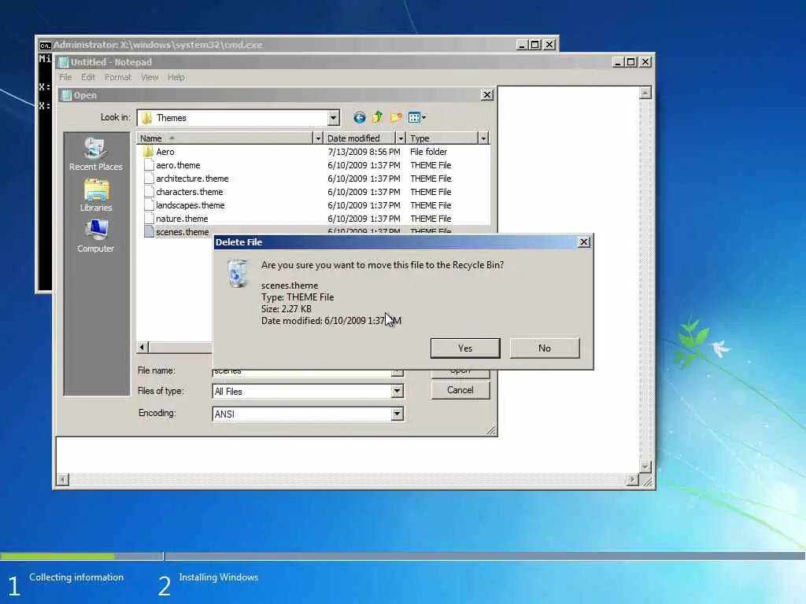This screenshot has width=806, height=604.
Task: Click Cancel in the Open dialog
Action: pos(460,390)
